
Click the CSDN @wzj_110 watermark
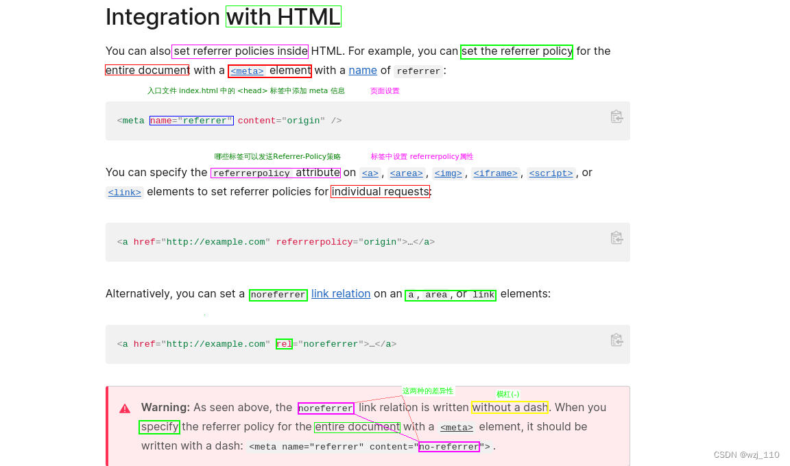[x=746, y=454]
